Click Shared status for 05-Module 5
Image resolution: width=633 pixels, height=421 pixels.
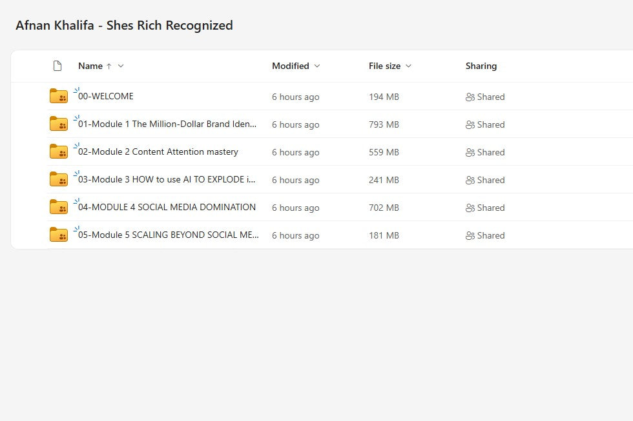(x=491, y=236)
